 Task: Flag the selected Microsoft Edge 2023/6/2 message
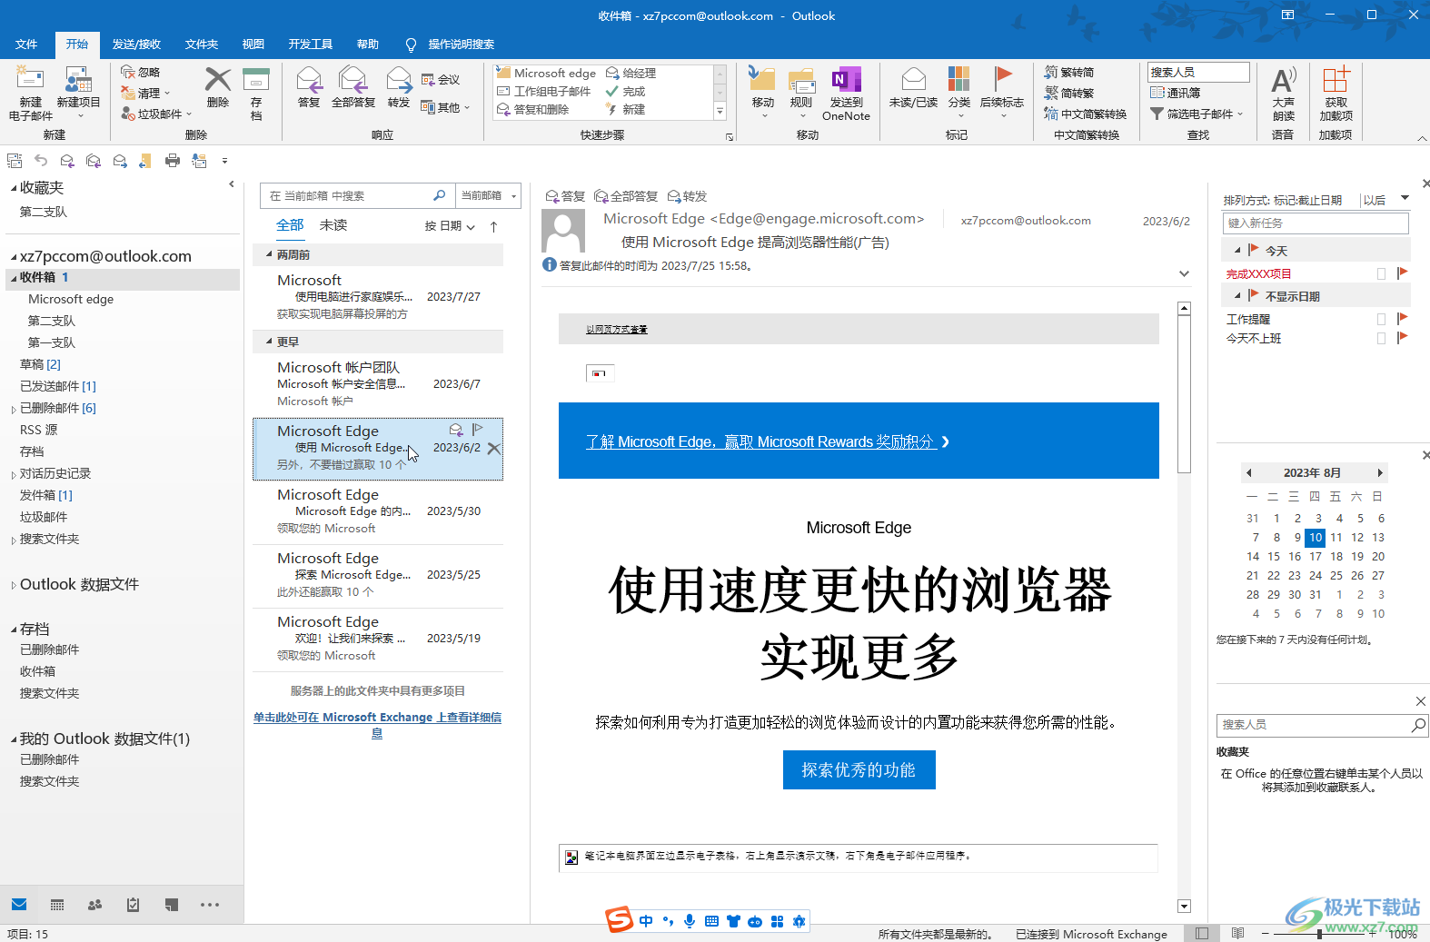click(478, 430)
